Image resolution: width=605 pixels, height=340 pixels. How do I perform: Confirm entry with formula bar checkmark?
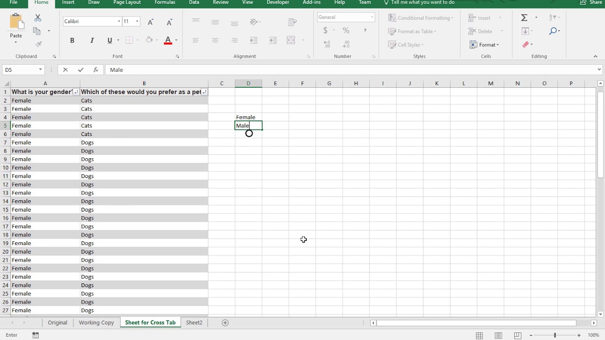pyautogui.click(x=81, y=70)
